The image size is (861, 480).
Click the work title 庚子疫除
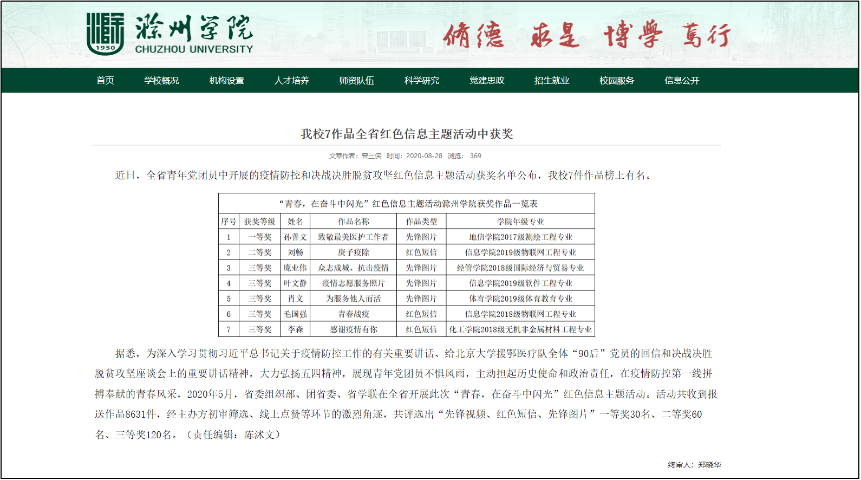click(x=354, y=252)
